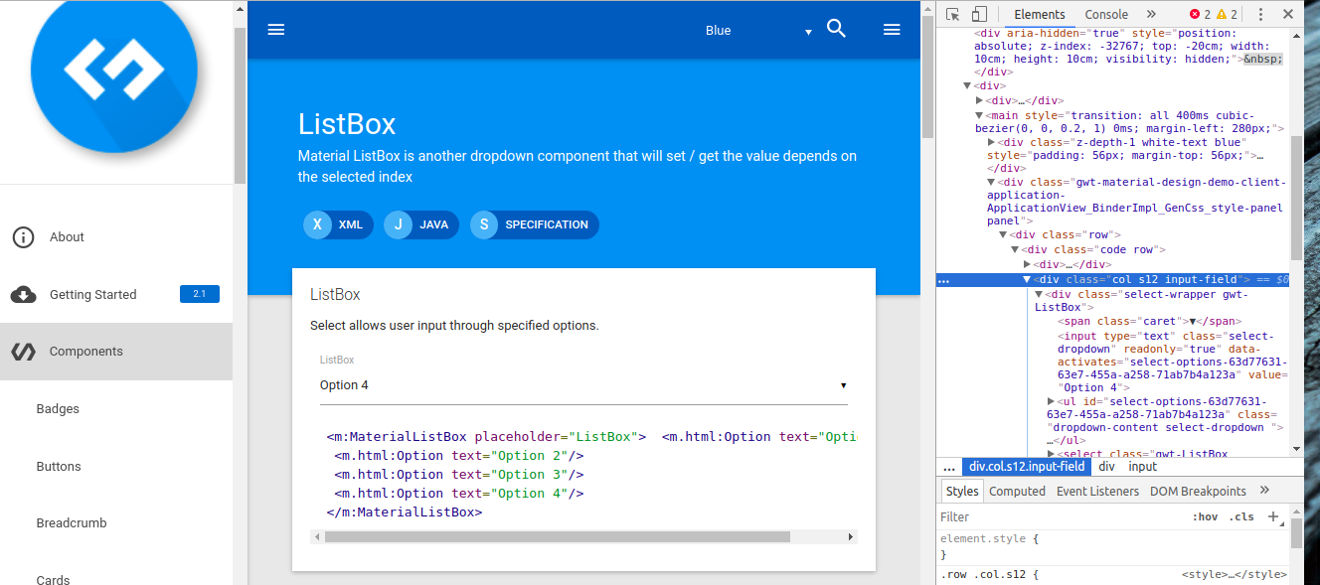1320x585 pixels.
Task: Click the search magnifier icon
Action: tap(836, 29)
